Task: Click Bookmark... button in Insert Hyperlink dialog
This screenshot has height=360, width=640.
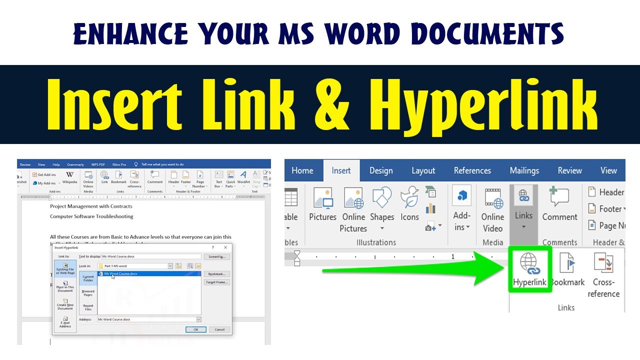Action: 216,274
